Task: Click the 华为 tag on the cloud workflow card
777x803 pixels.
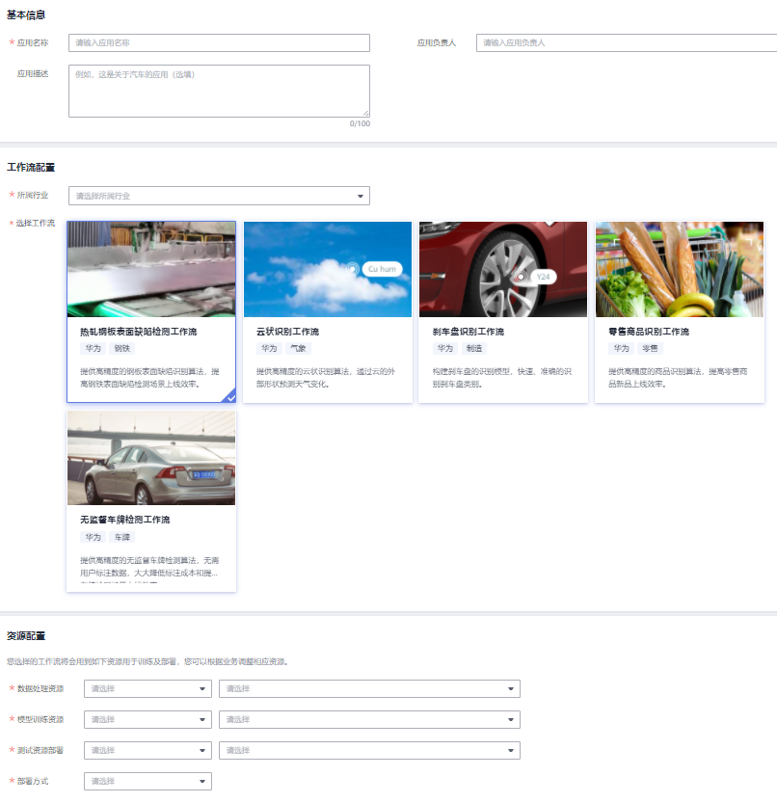Action: [269, 348]
